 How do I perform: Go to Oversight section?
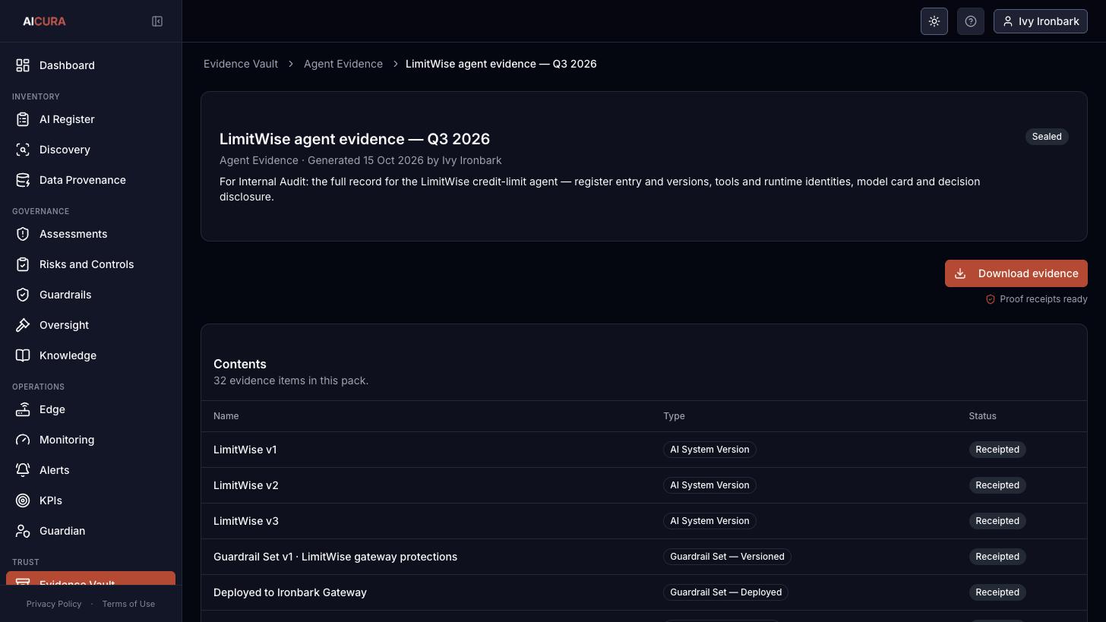[x=90, y=325]
